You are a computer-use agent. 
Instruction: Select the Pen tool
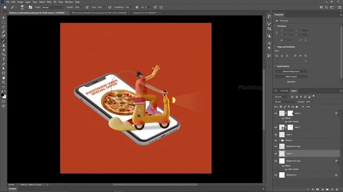coord(4,64)
